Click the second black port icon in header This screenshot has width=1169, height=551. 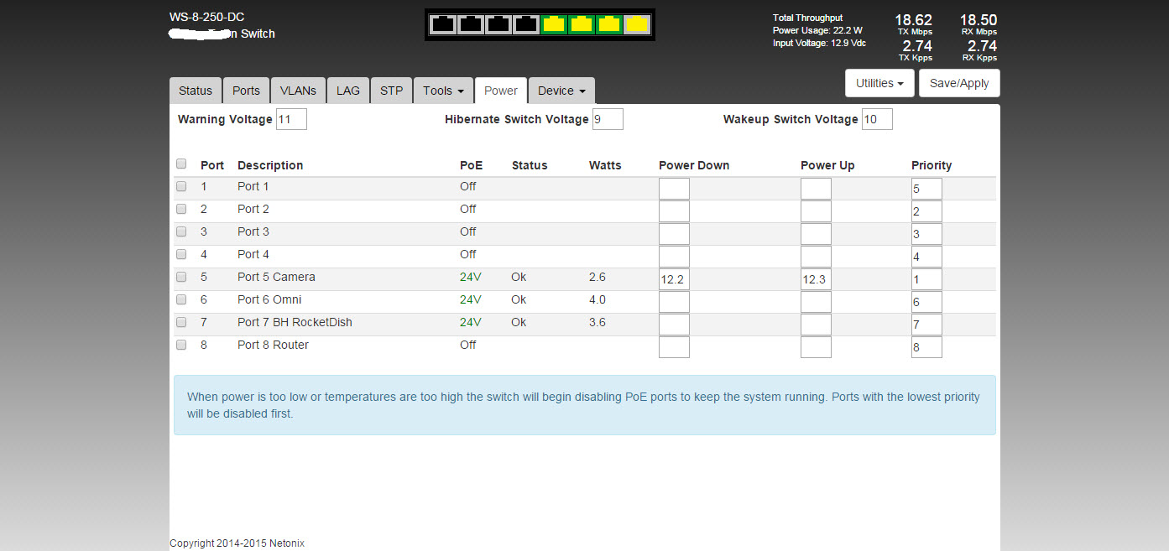470,24
